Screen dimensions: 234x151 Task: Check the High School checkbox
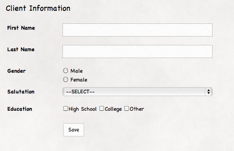[x=66, y=108]
